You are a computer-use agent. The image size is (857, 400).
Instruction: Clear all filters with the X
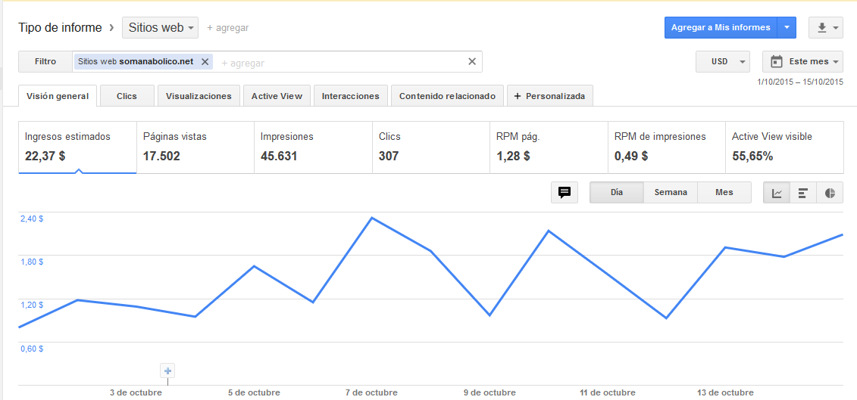click(x=472, y=61)
